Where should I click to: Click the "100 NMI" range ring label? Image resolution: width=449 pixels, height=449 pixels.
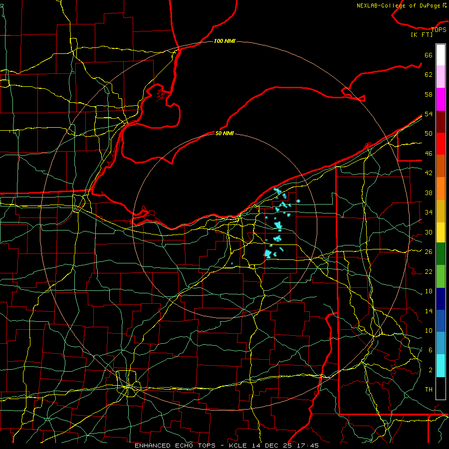(x=224, y=41)
